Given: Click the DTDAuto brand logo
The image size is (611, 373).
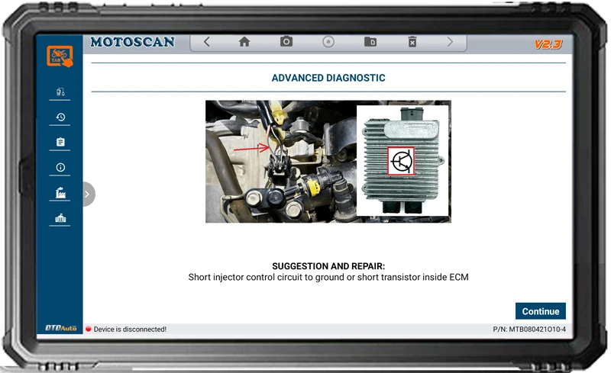Looking at the screenshot, I should pos(61,328).
